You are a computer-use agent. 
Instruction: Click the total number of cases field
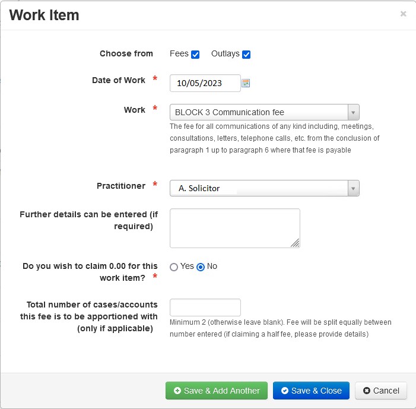(x=205, y=307)
